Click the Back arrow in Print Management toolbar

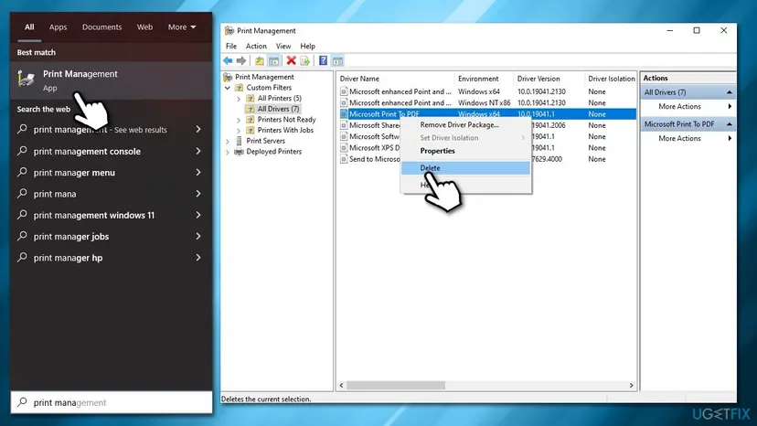(228, 61)
